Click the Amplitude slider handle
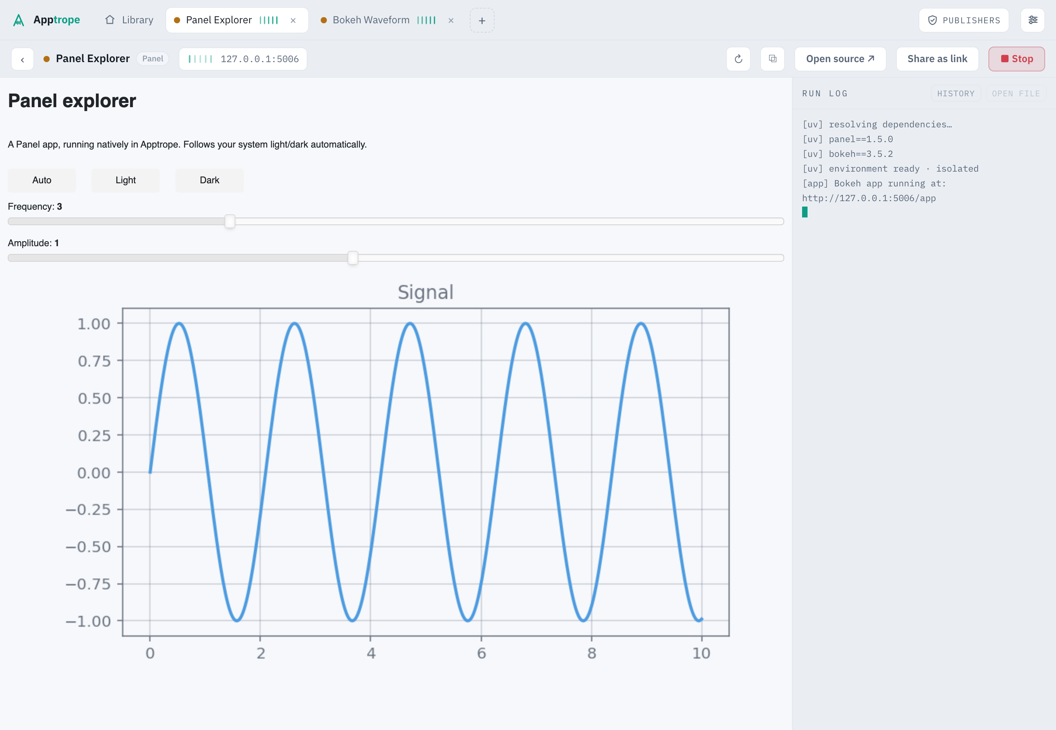Image resolution: width=1056 pixels, height=730 pixels. [353, 258]
